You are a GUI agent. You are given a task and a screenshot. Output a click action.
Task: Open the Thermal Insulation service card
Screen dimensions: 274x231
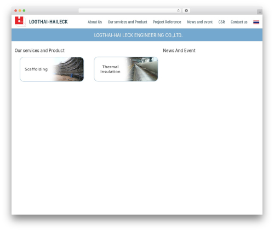[x=126, y=69]
